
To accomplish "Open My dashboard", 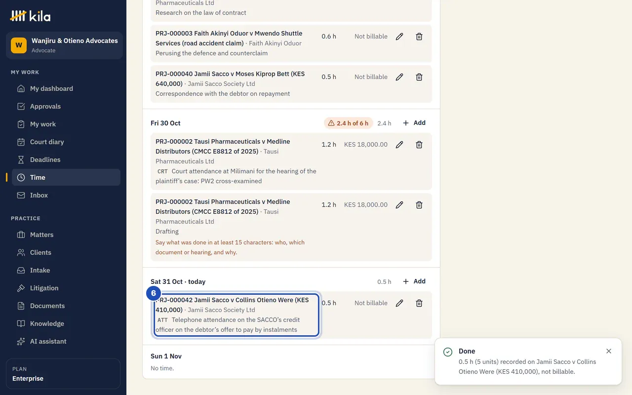I will [x=66, y=88].
